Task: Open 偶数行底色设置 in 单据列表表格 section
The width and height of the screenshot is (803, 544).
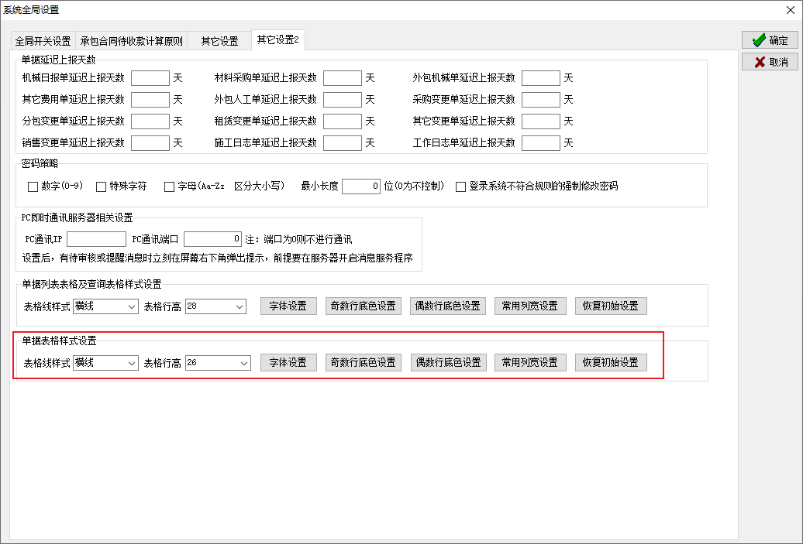Action: (x=448, y=306)
